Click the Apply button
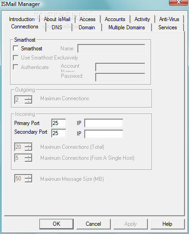This screenshot has width=189, height=234. click(x=130, y=224)
